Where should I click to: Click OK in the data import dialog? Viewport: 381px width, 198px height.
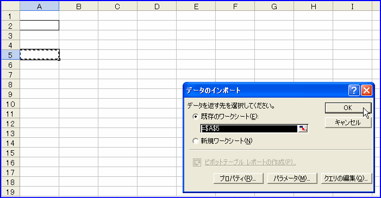(348, 108)
